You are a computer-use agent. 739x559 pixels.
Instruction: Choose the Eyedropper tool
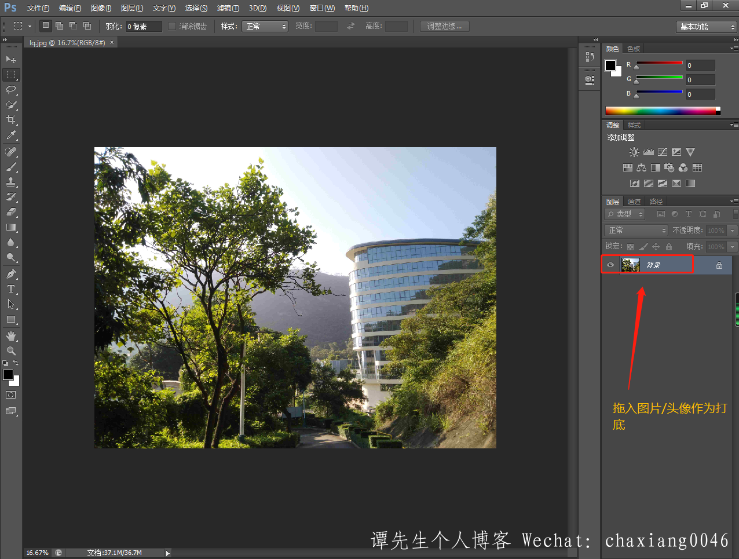pyautogui.click(x=10, y=136)
